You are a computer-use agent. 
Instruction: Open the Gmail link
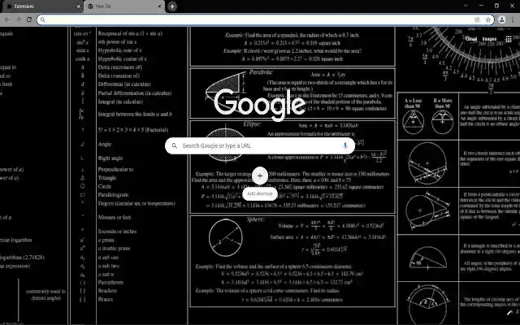471,39
